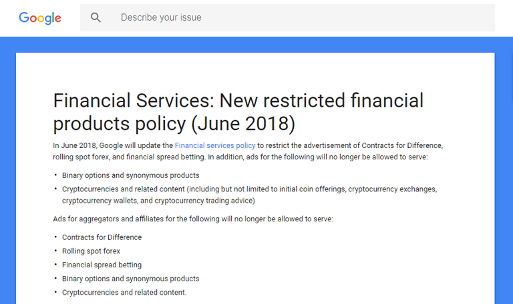The height and width of the screenshot is (304, 513).
Task: Click the intro paragraph starting 'In June 2018'
Action: pos(248,151)
